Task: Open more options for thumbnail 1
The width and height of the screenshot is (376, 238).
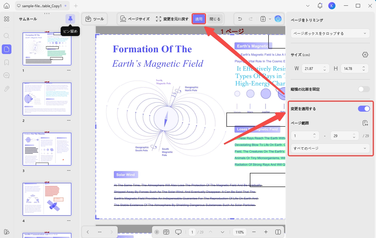Action: pyautogui.click(x=69, y=70)
